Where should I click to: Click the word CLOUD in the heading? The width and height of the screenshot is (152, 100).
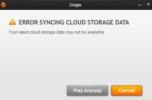(x=76, y=22)
